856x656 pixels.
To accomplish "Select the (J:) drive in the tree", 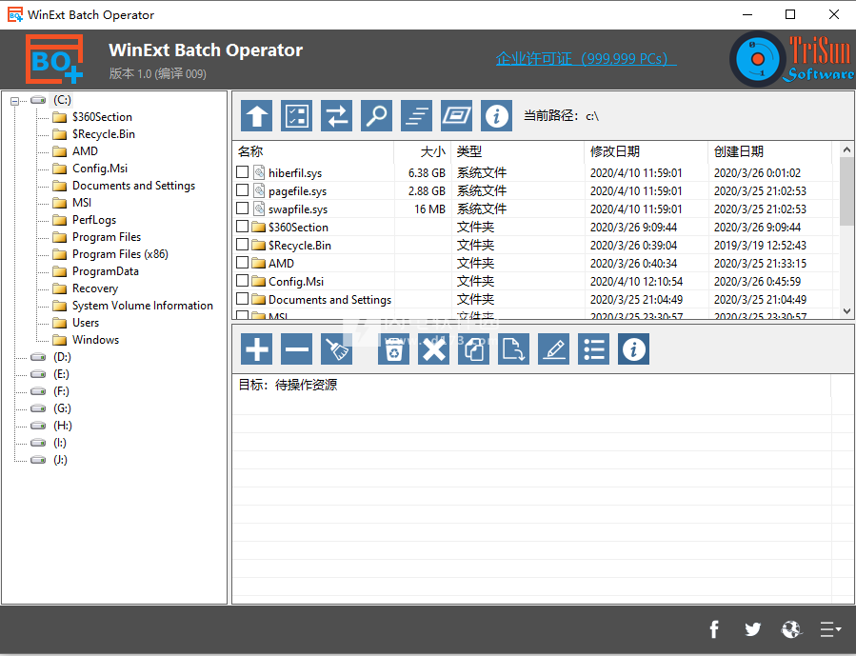I will pyautogui.click(x=61, y=460).
